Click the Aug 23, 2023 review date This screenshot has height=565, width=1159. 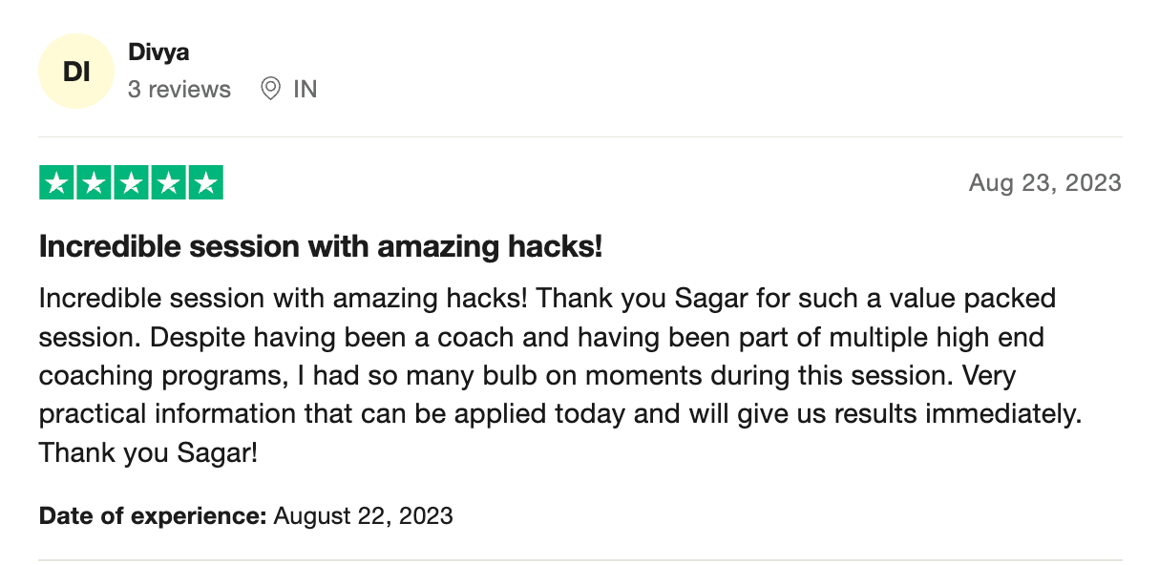tap(1044, 183)
